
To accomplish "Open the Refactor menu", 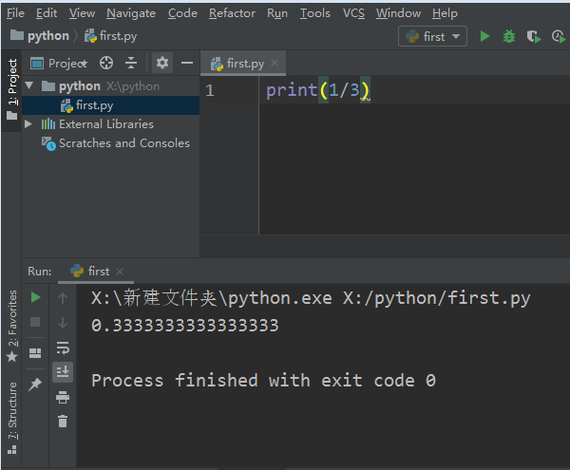I will (x=232, y=13).
